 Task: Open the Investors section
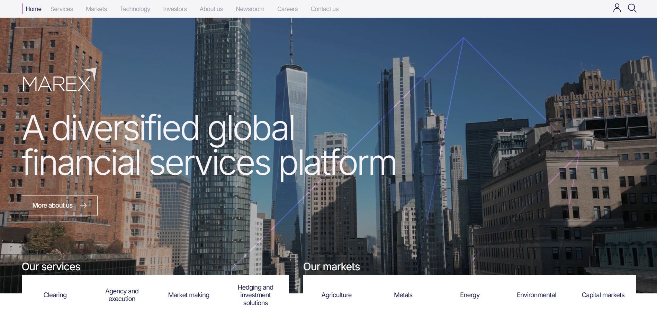pyautogui.click(x=175, y=9)
